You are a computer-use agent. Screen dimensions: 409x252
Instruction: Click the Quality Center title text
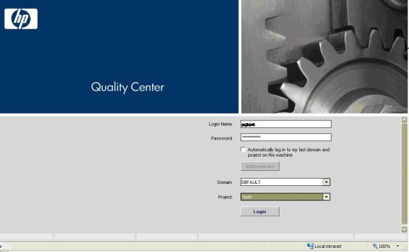click(x=127, y=87)
